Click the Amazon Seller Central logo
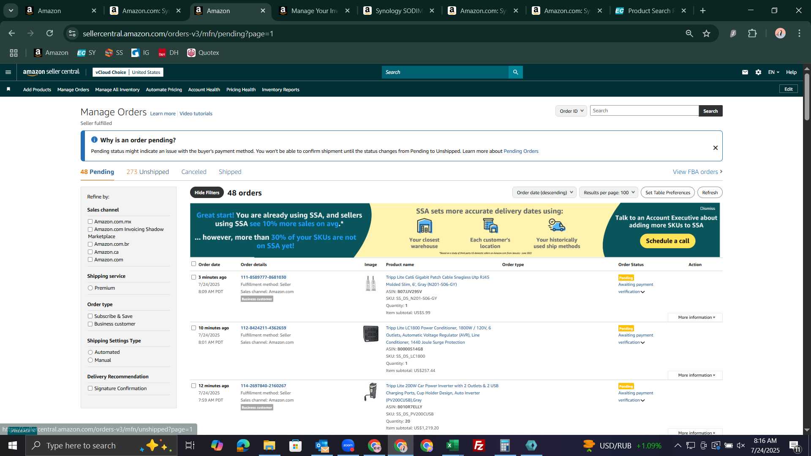The height and width of the screenshot is (456, 811). 51,72
